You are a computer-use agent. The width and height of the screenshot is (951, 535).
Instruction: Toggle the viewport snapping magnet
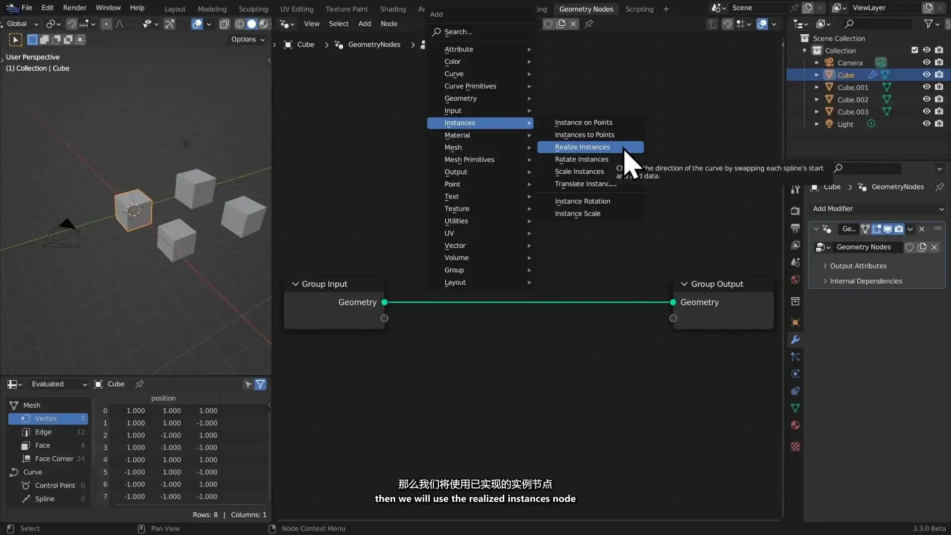(x=72, y=24)
